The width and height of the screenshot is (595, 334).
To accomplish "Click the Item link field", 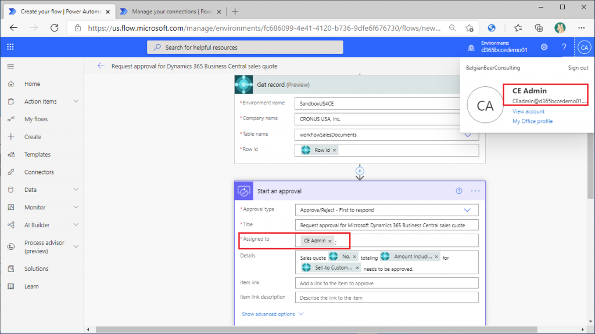I will (x=386, y=283).
